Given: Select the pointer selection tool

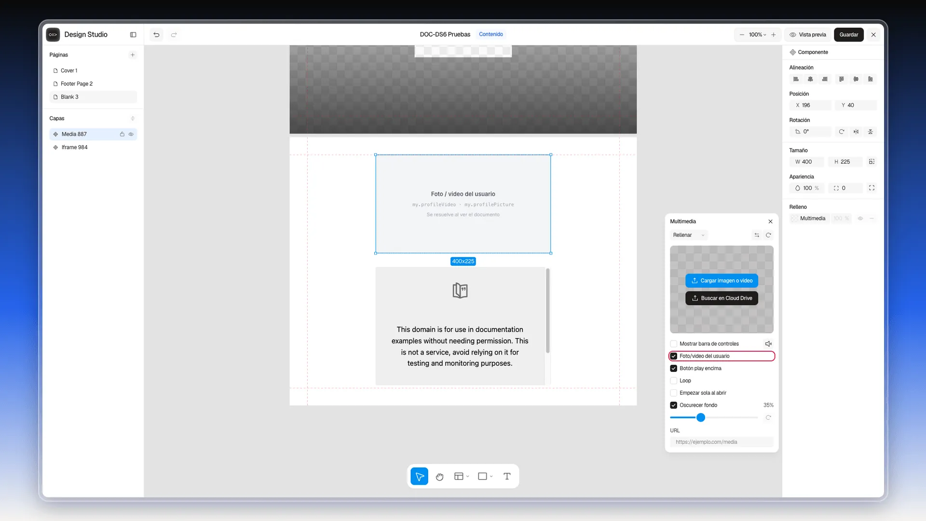Looking at the screenshot, I should (420, 477).
